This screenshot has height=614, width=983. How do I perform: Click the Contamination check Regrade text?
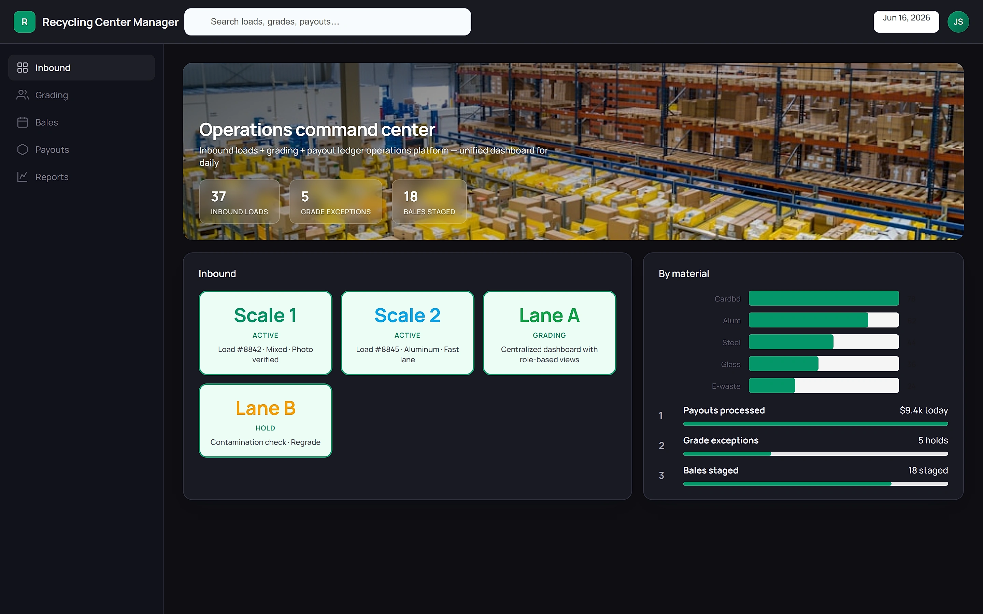265,442
